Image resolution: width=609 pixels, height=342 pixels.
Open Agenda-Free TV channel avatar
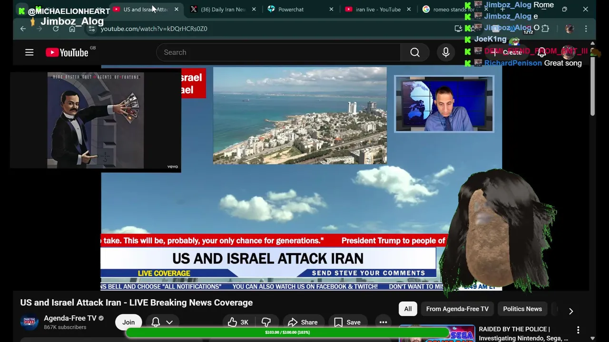tap(29, 322)
